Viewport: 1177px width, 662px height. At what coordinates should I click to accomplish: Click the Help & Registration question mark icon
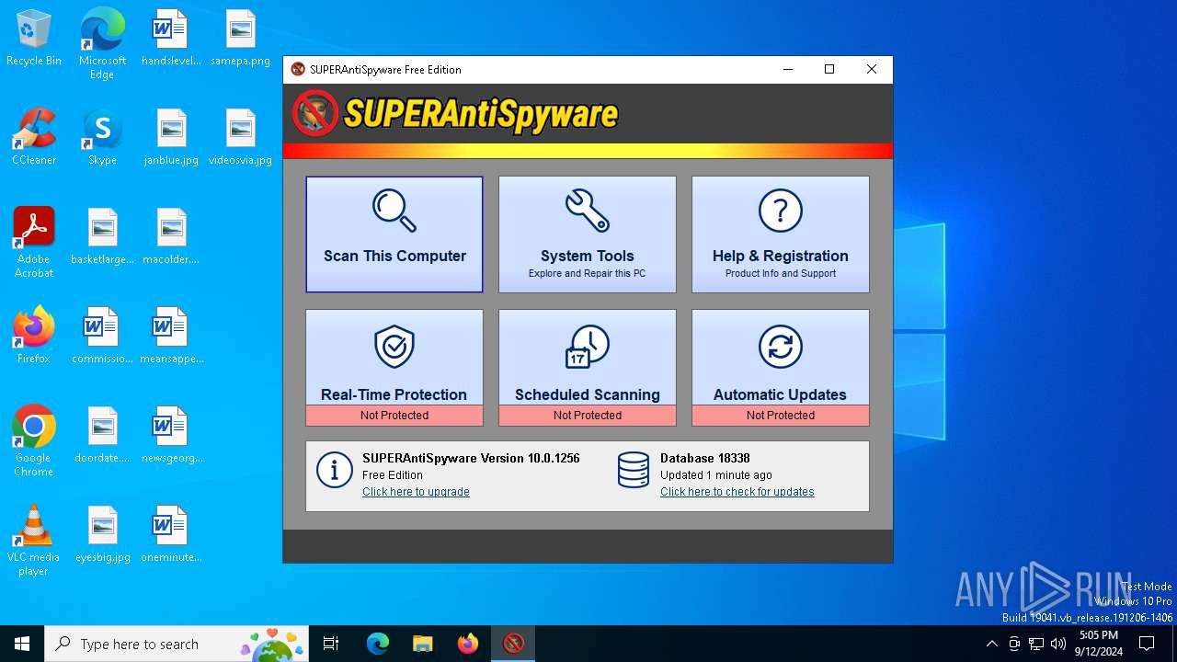[x=781, y=211]
